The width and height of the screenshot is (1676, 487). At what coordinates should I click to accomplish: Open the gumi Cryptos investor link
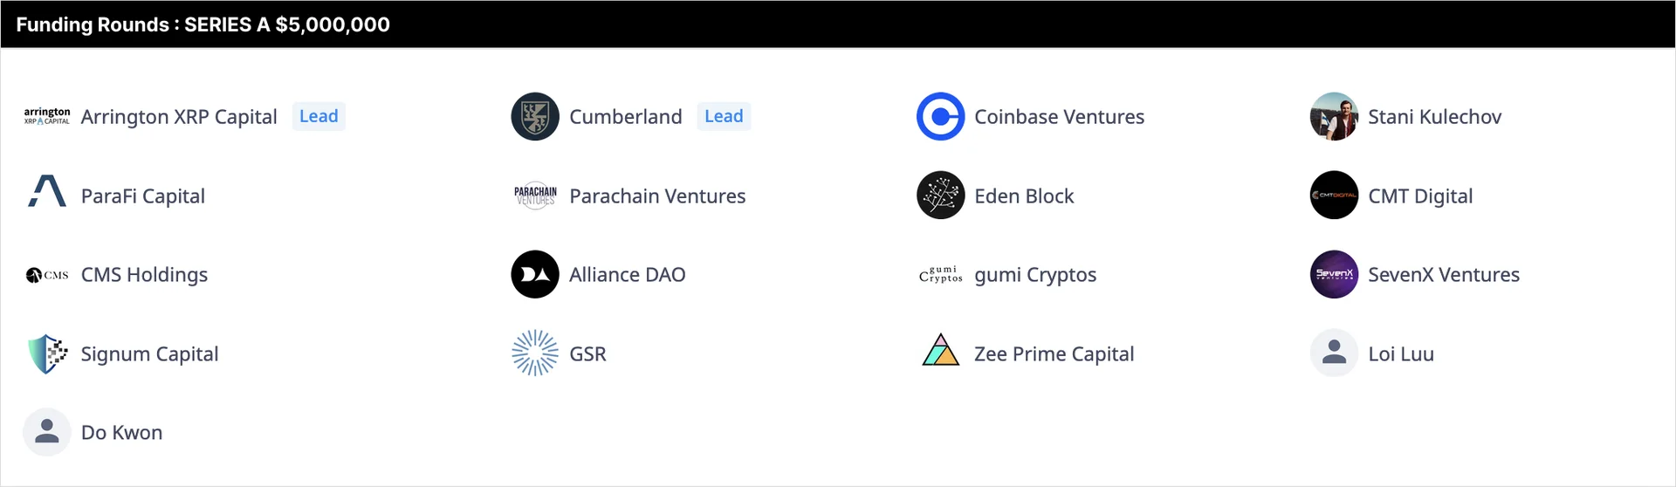click(1034, 275)
